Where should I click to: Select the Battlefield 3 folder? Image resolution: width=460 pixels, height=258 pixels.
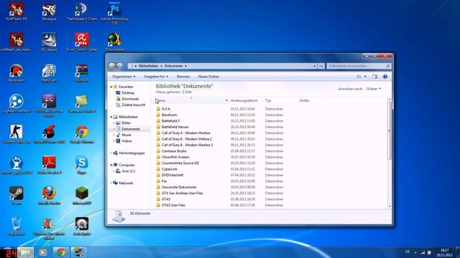coord(170,121)
